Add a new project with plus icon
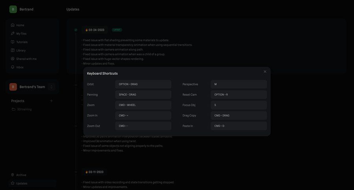The height and width of the screenshot is (190, 354). point(51,101)
